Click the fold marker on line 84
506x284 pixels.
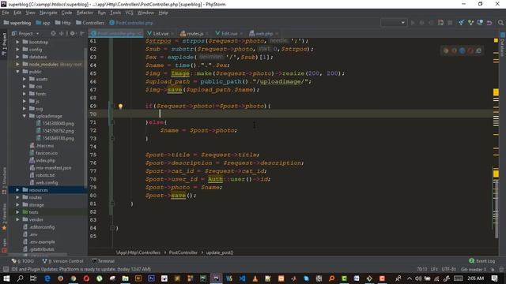pos(112,228)
